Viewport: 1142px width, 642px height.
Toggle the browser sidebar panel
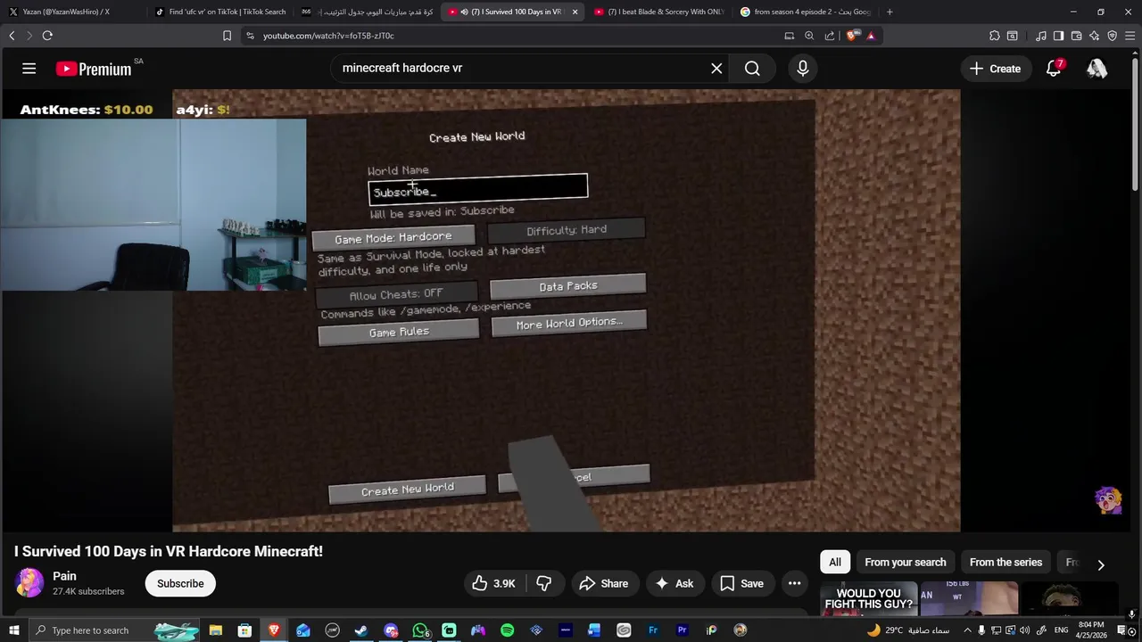pyautogui.click(x=1058, y=36)
